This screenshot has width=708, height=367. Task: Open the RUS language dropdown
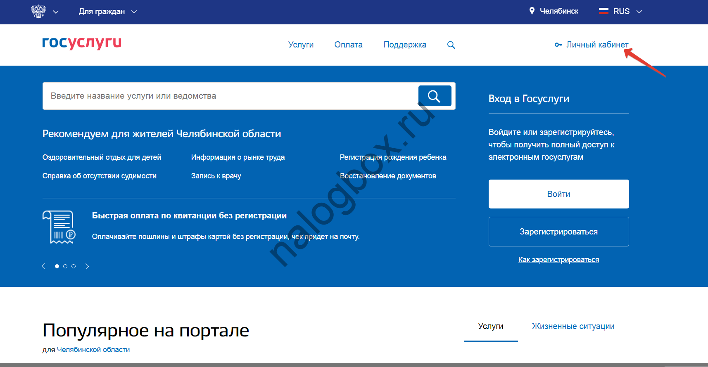click(639, 12)
